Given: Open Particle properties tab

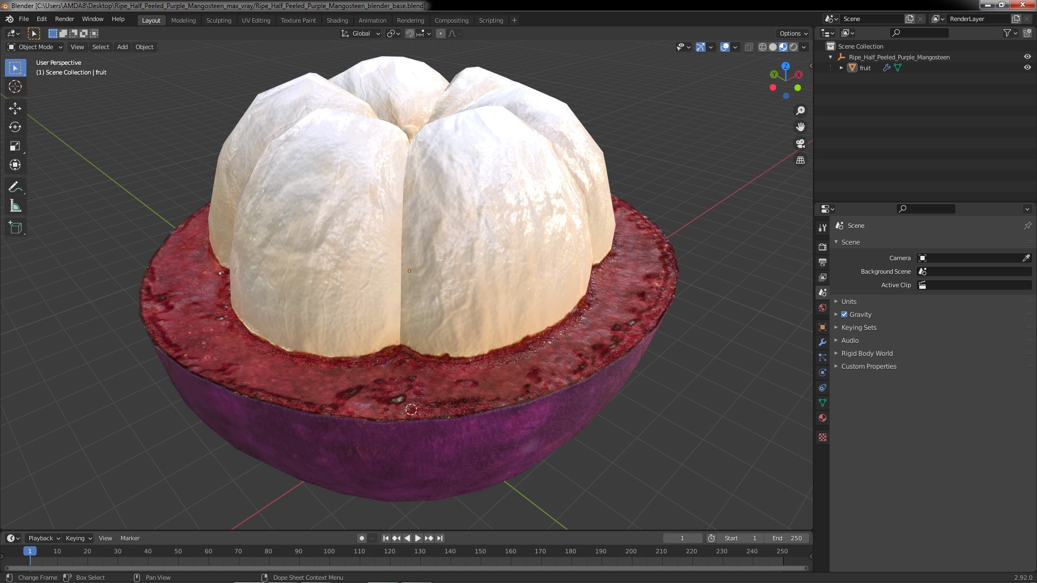Looking at the screenshot, I should pyautogui.click(x=823, y=357).
